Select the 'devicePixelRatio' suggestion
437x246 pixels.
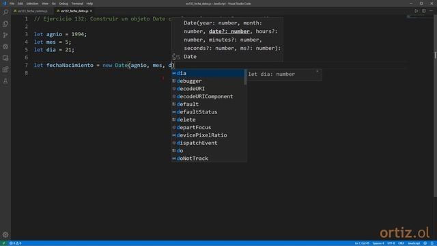[x=208, y=135]
